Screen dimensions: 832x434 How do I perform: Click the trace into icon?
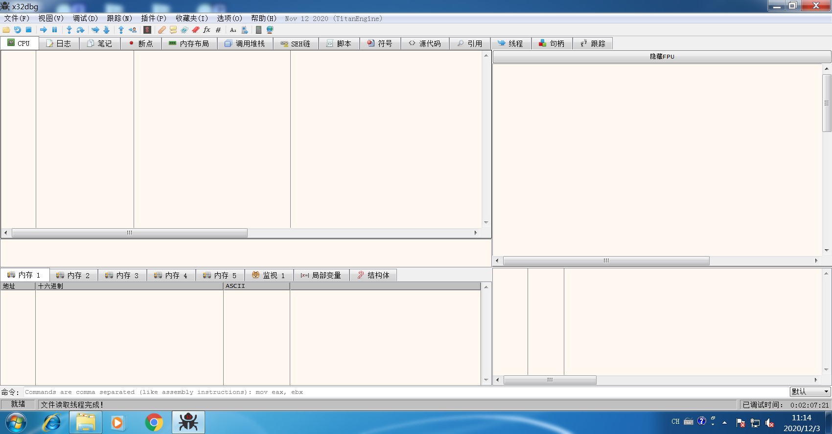(x=95, y=30)
